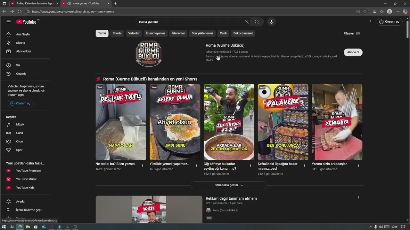Play the 'Değişik Tatlı' short thumbnail
Screen dimensions: 410x230
pyautogui.click(x=121, y=122)
